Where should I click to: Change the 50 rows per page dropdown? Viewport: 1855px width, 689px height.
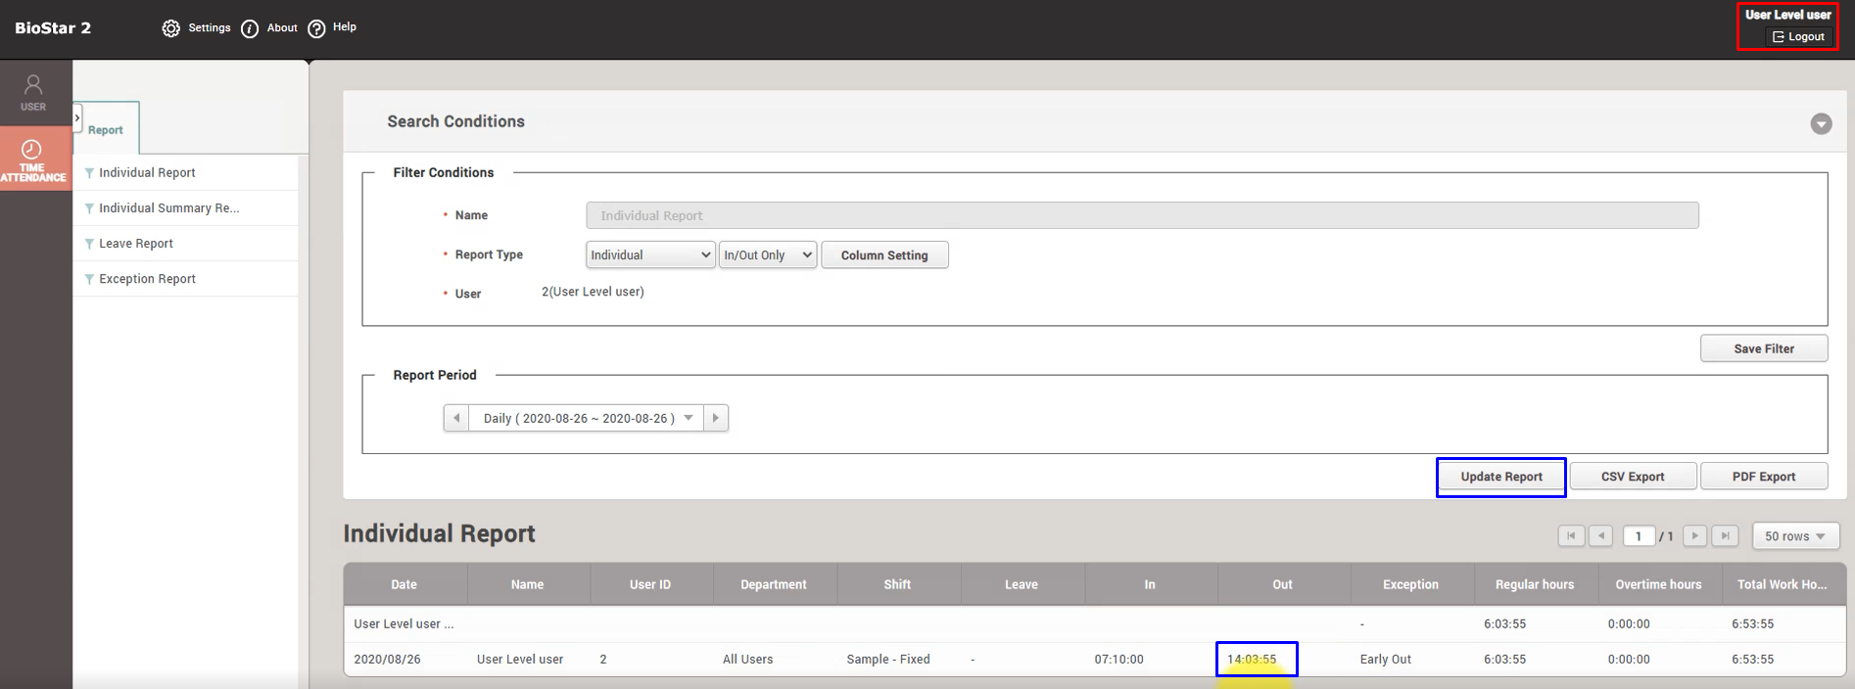pyautogui.click(x=1794, y=536)
